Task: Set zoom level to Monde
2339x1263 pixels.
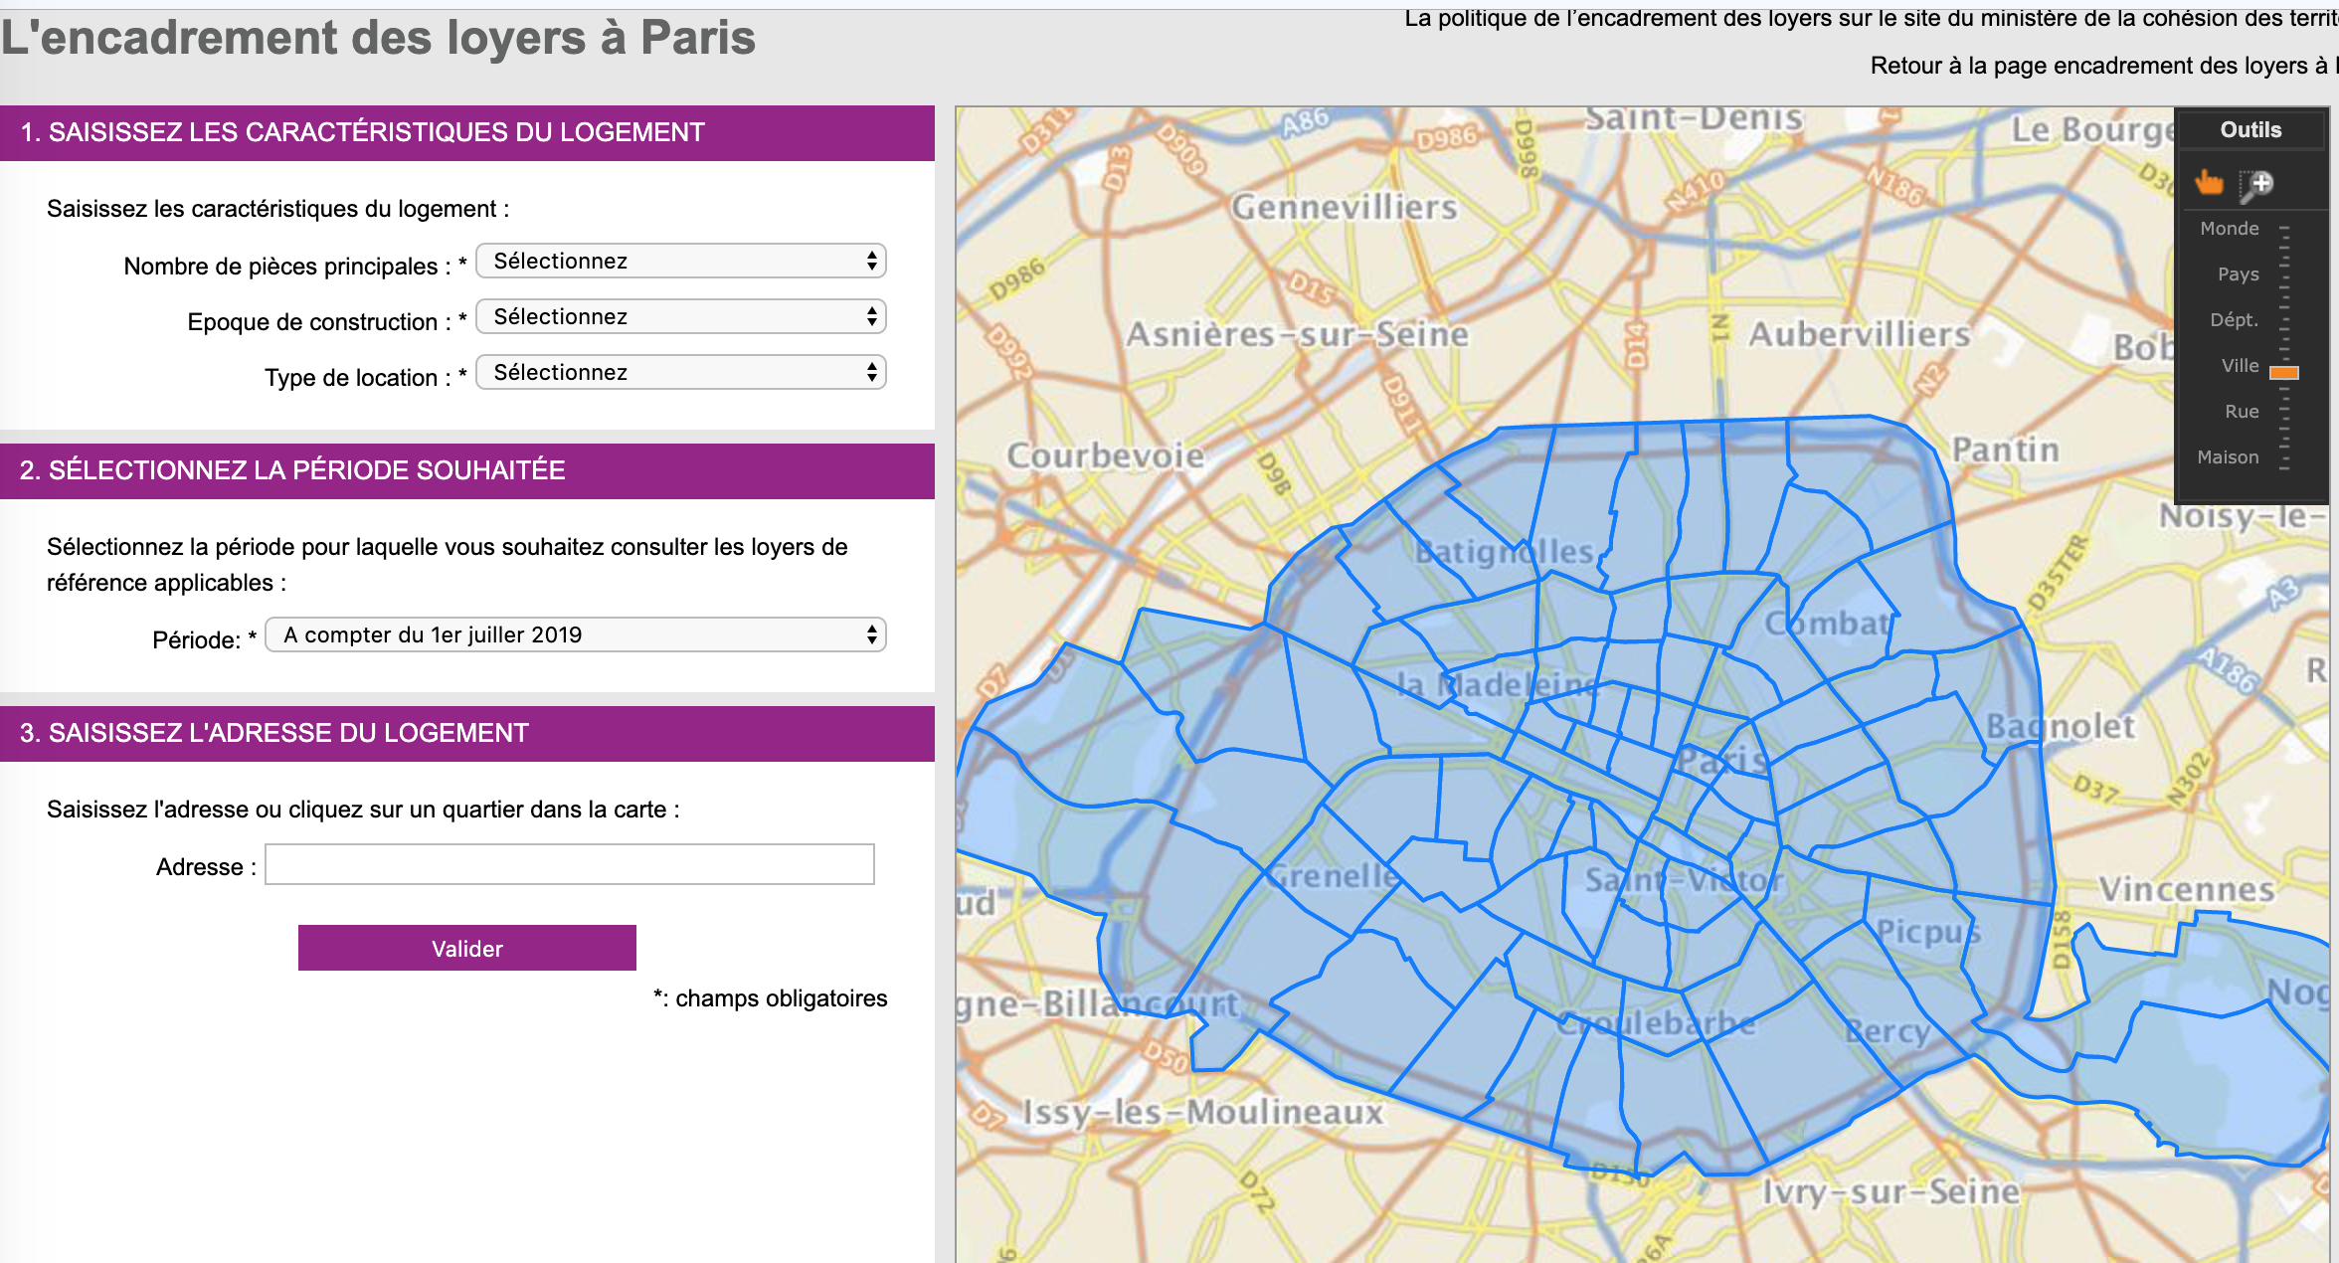Action: tap(2230, 229)
